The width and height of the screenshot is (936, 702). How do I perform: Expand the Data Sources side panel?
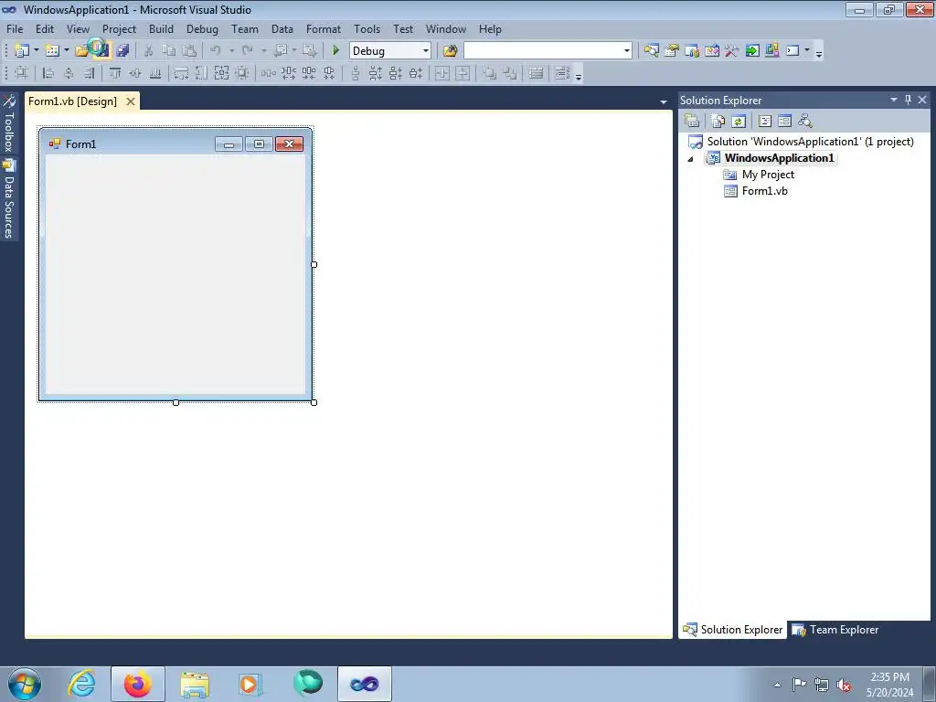(9, 199)
